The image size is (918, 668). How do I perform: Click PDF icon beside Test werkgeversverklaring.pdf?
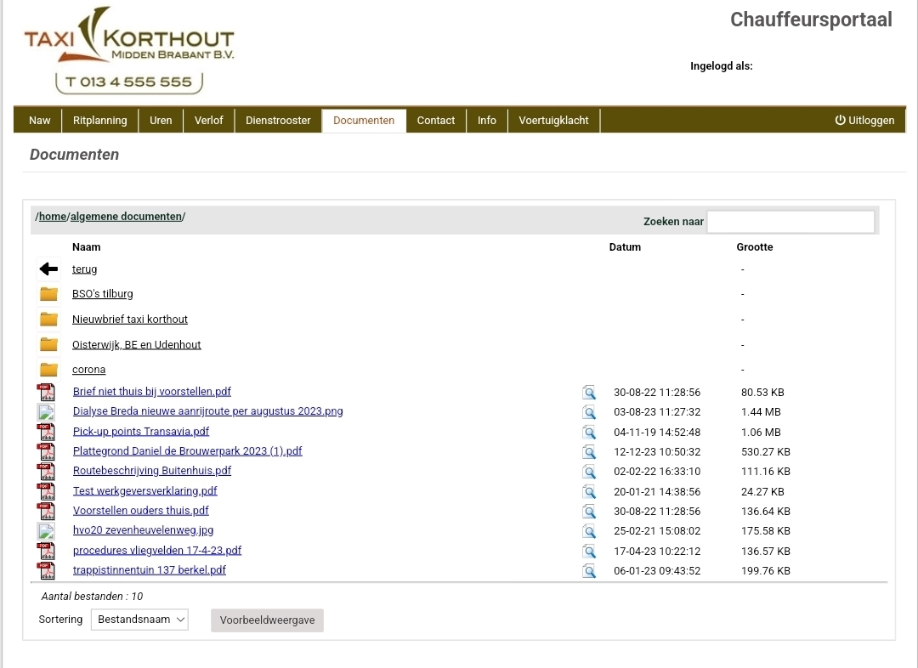click(x=46, y=491)
